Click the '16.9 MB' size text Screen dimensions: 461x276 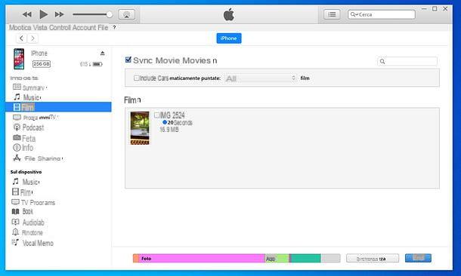coord(169,130)
